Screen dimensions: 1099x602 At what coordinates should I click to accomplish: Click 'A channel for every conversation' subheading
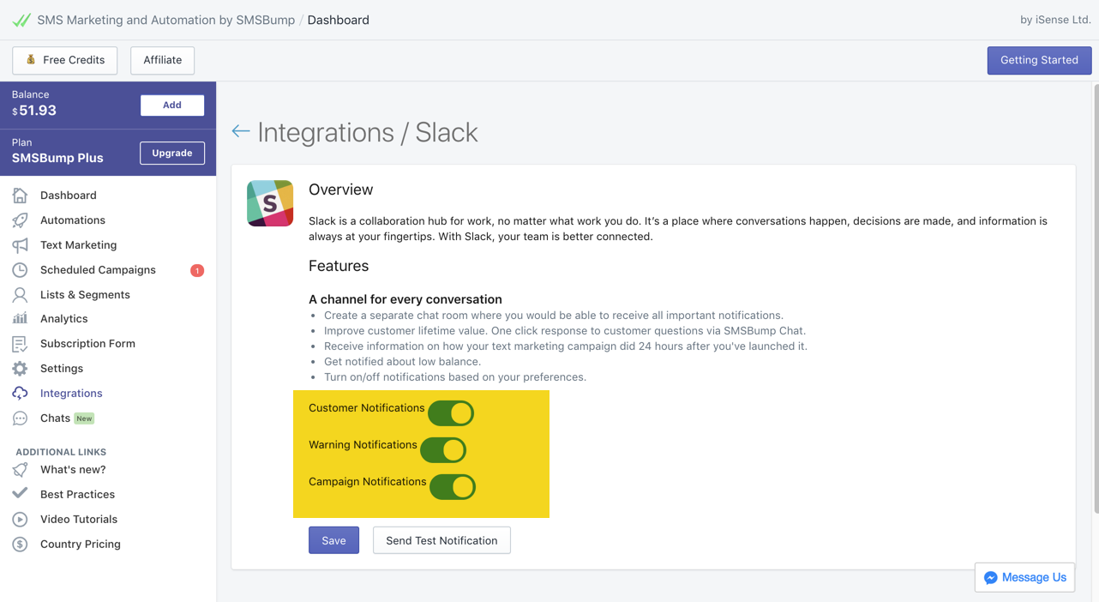click(x=405, y=299)
